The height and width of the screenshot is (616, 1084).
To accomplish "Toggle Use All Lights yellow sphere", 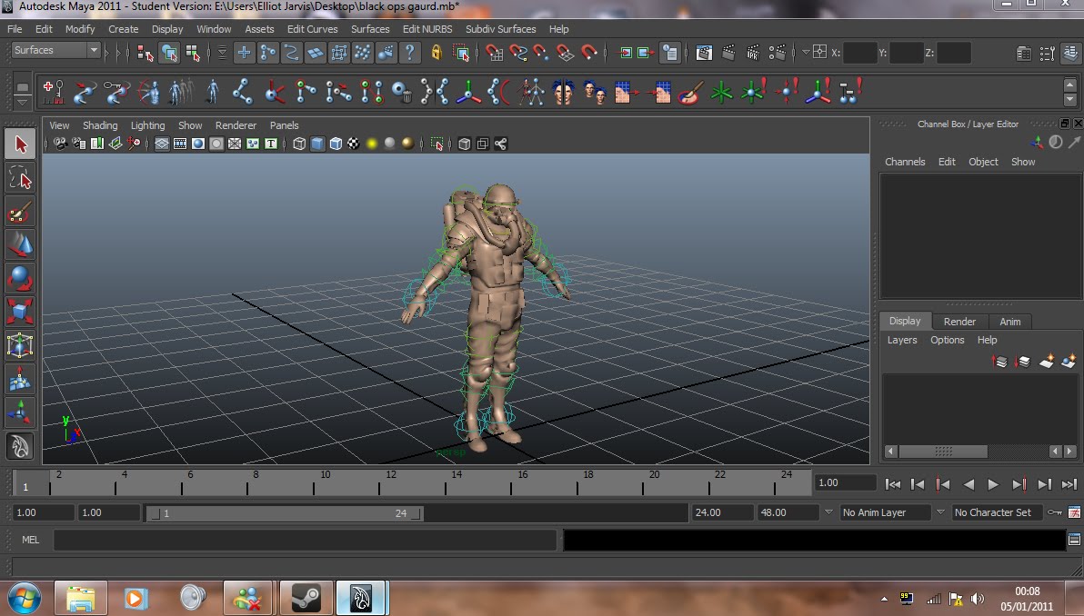I will (x=372, y=144).
